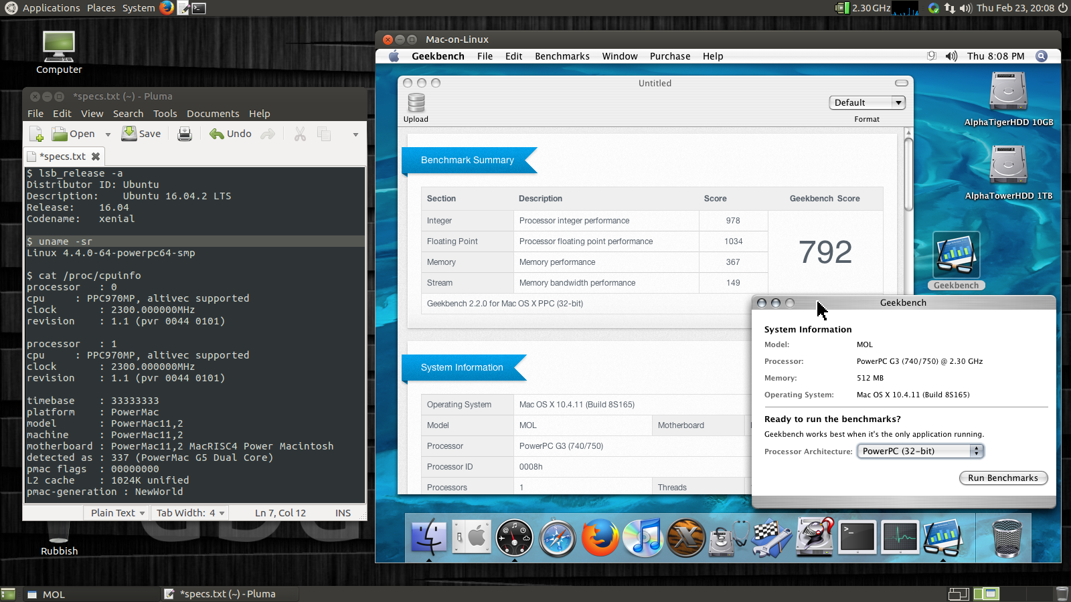Viewport: 1071px width, 602px height.
Task: Open Places menu in top panel
Action: [x=101, y=8]
